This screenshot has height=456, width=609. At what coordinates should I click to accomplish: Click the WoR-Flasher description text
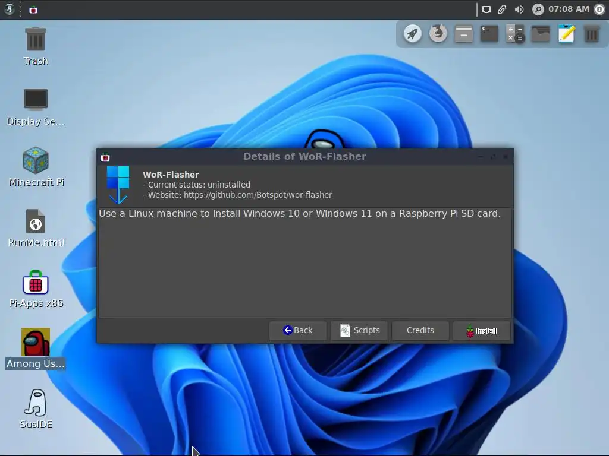pyautogui.click(x=300, y=214)
